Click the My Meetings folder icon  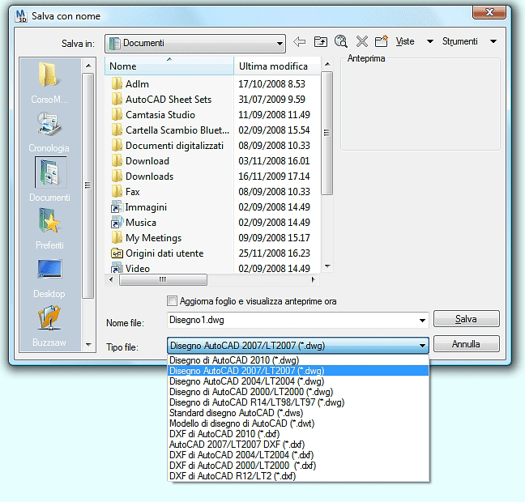pyautogui.click(x=117, y=237)
